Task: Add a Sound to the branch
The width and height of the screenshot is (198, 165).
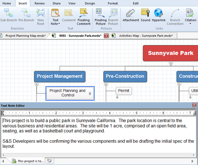Action: [x=145, y=15]
